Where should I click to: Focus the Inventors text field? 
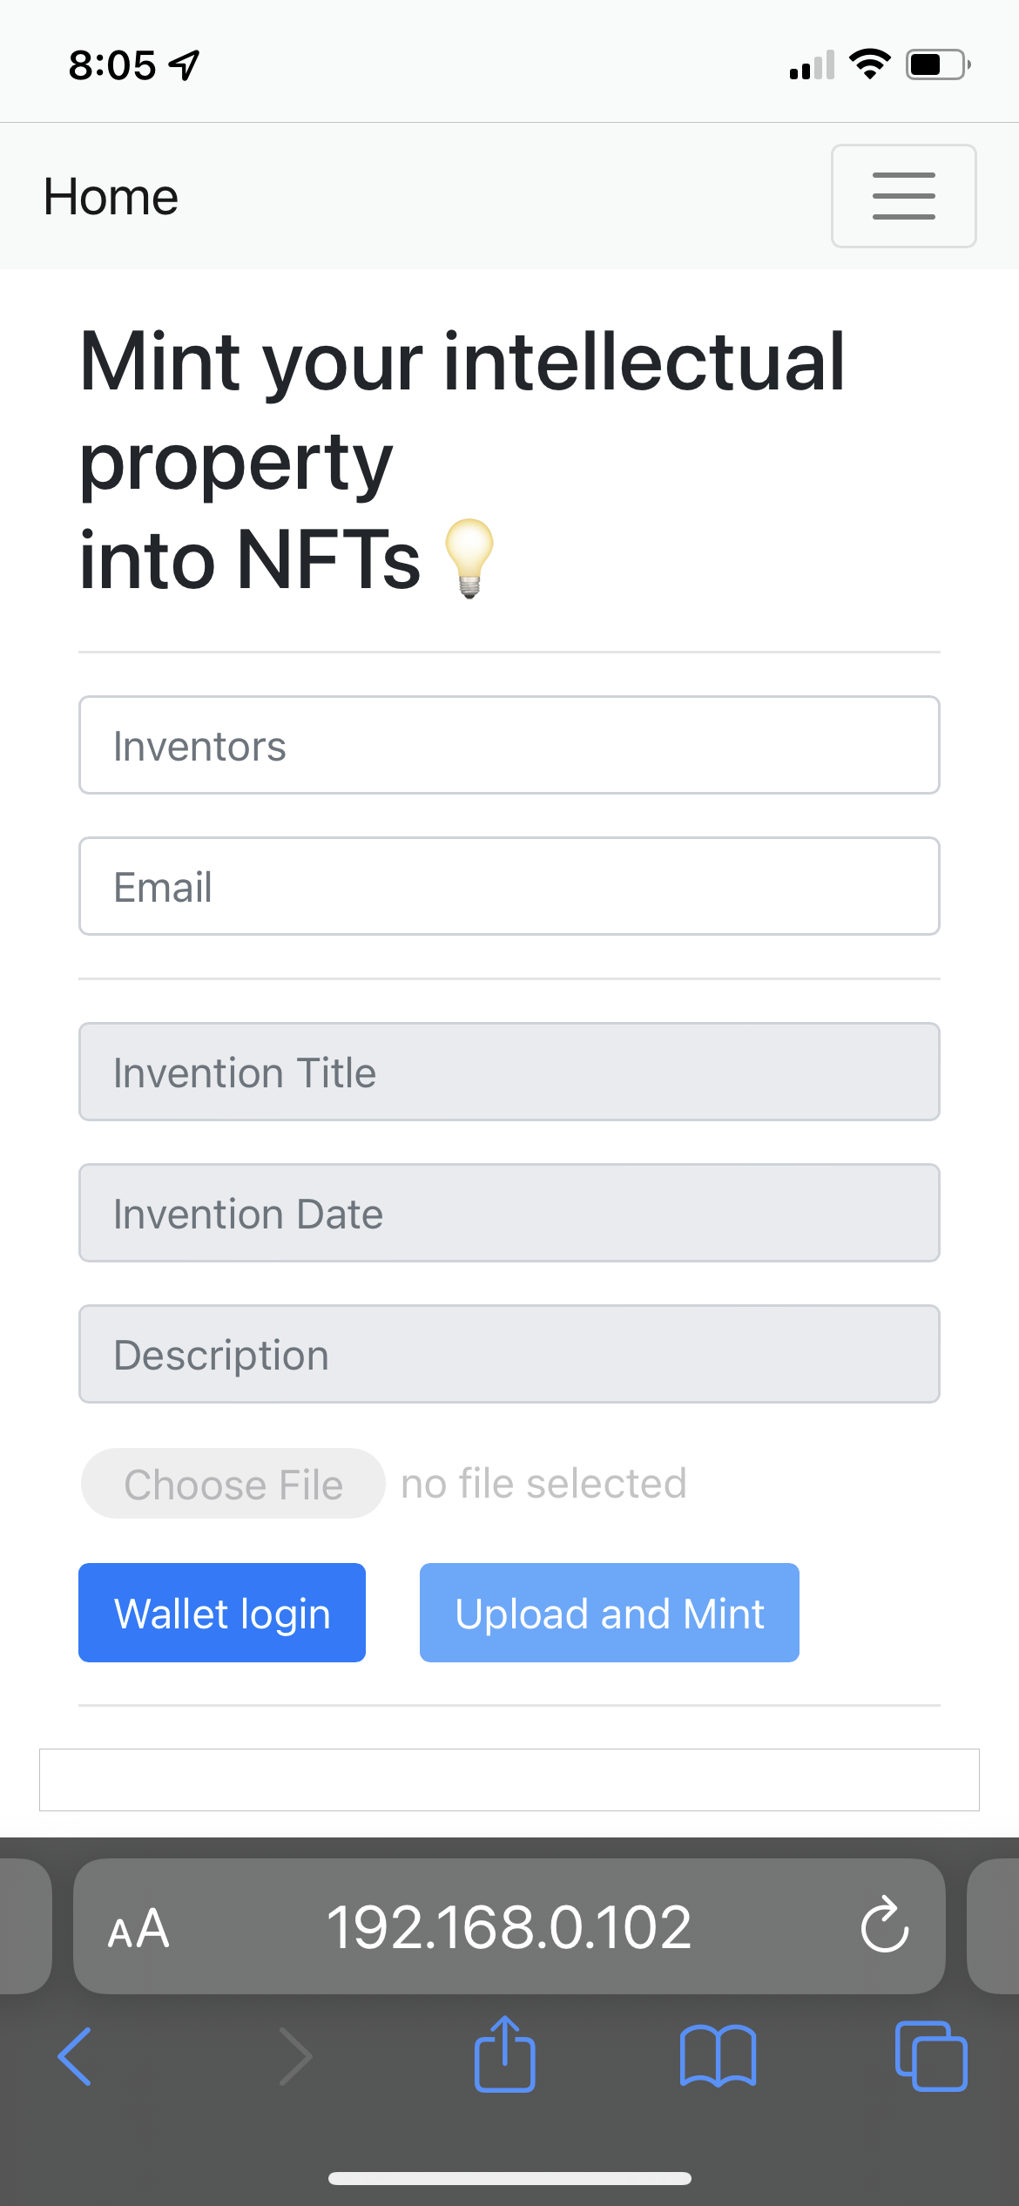coord(509,745)
